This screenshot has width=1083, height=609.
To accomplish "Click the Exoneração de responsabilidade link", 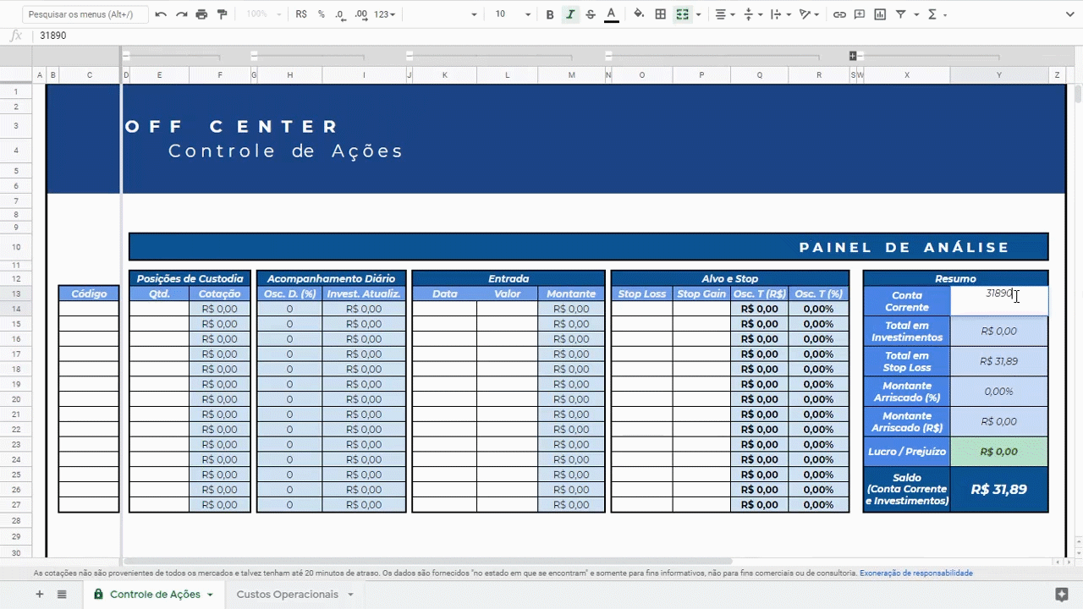I will [916, 573].
